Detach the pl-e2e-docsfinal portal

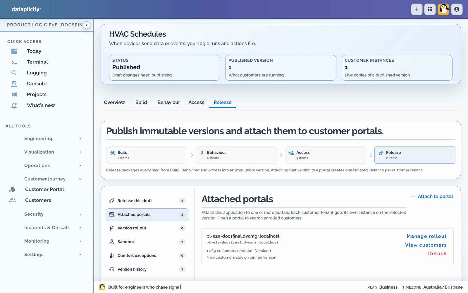437,254
